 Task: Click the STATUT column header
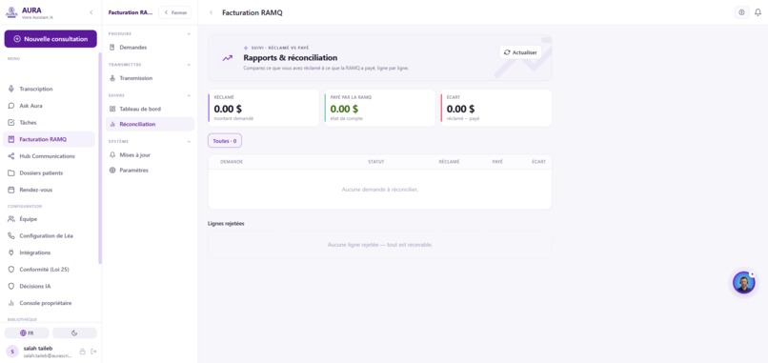pos(376,162)
